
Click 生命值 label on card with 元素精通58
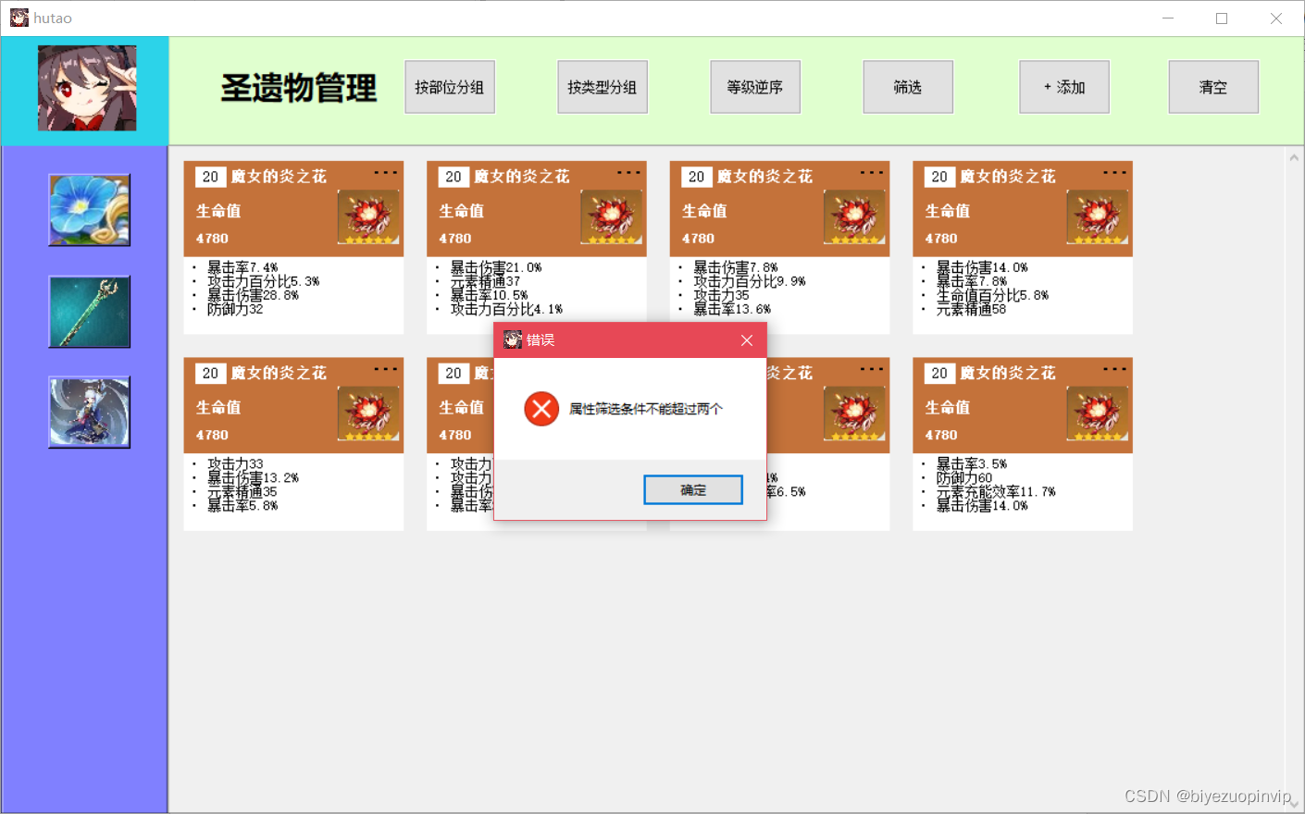[x=948, y=211]
